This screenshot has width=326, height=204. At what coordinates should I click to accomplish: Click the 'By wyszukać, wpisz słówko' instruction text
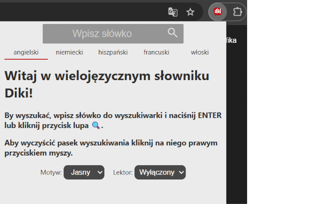point(113,120)
